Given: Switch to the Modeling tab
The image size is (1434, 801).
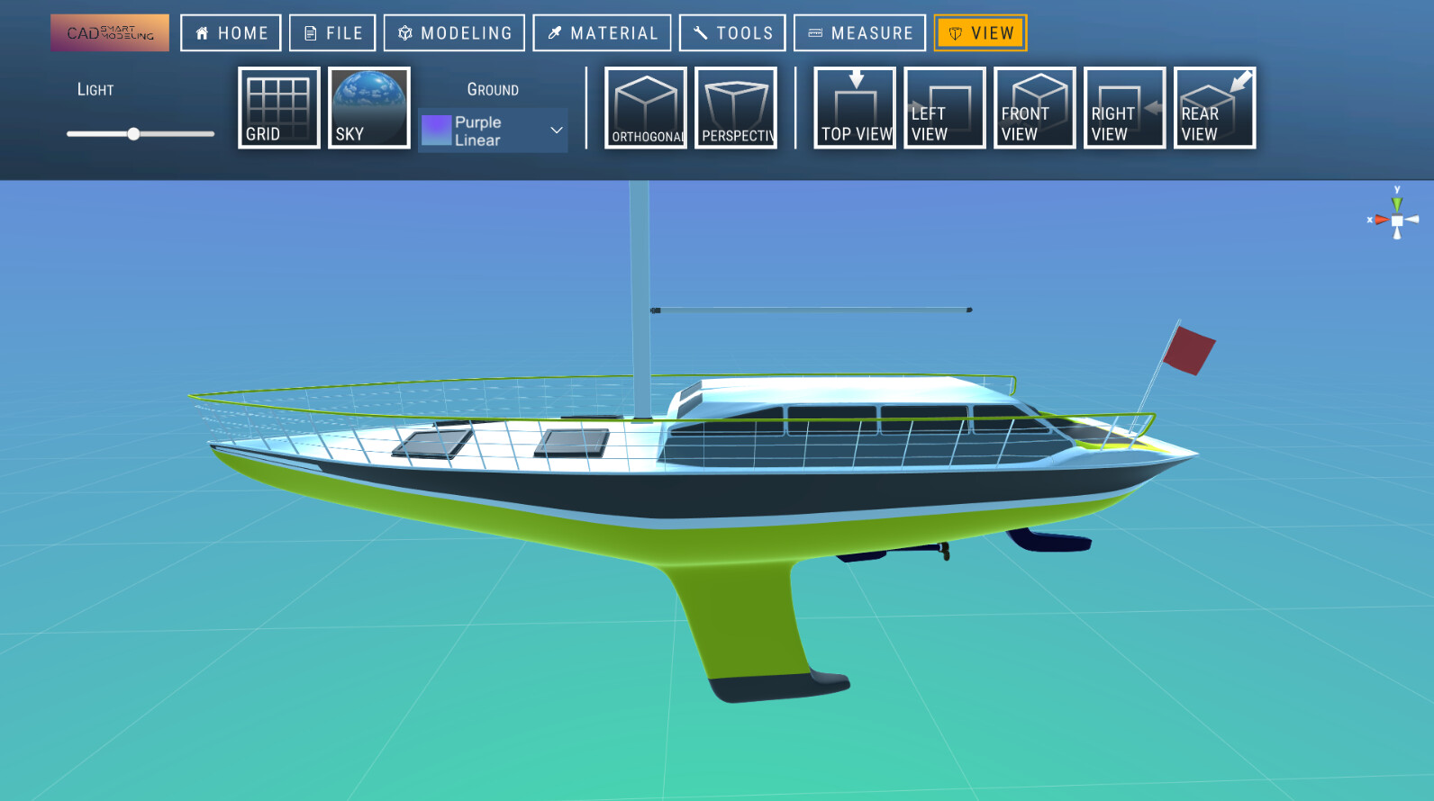Looking at the screenshot, I should (454, 33).
